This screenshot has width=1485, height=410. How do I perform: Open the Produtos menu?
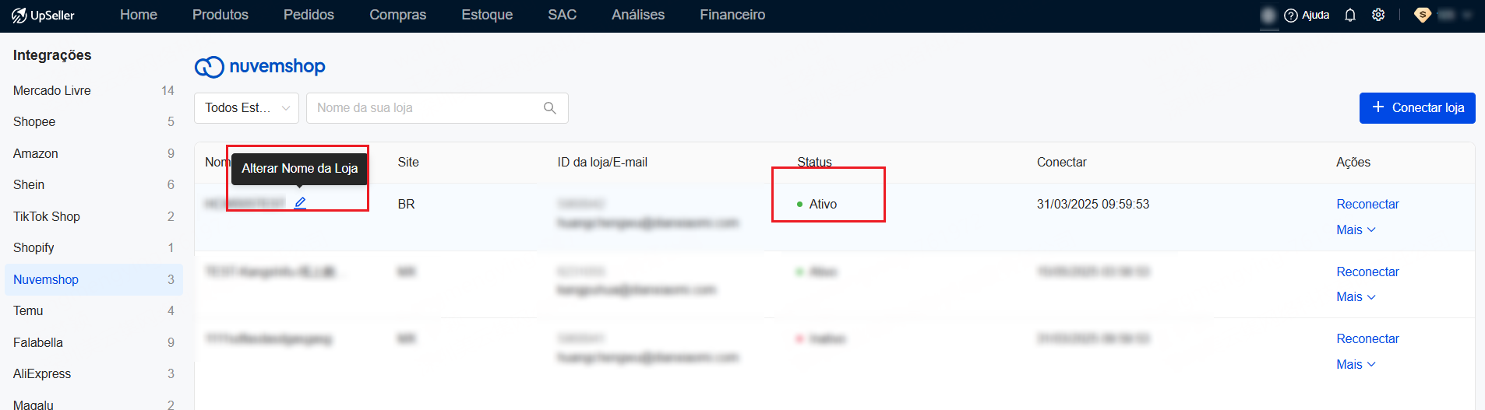coord(220,15)
